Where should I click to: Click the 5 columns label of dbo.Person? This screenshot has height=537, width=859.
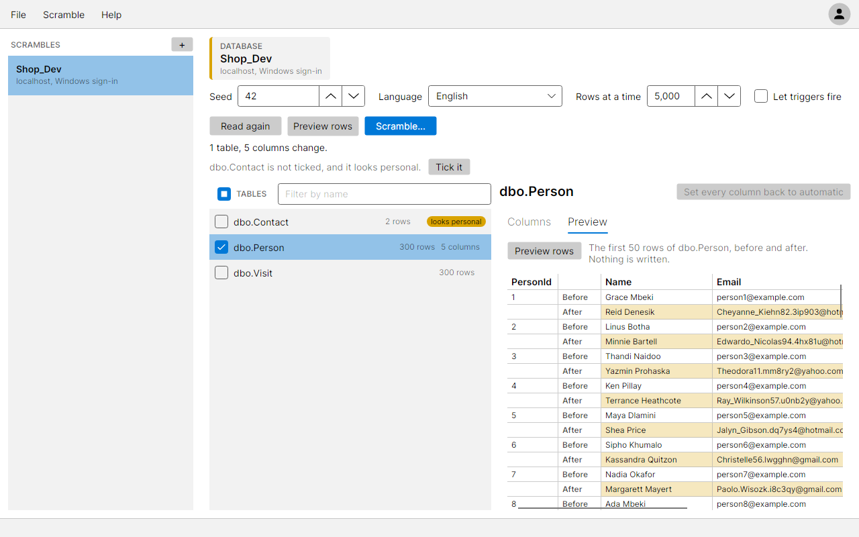coord(460,247)
